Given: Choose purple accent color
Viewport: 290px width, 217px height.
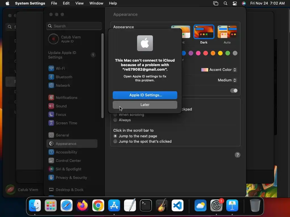Looking at the screenshot, I should point(191,53).
